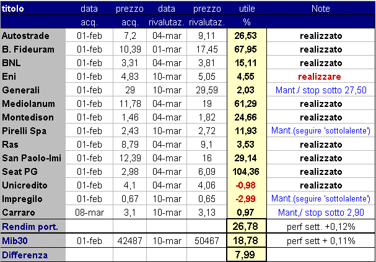Select the 26,53 profit cell for Autostrade

tap(245, 36)
